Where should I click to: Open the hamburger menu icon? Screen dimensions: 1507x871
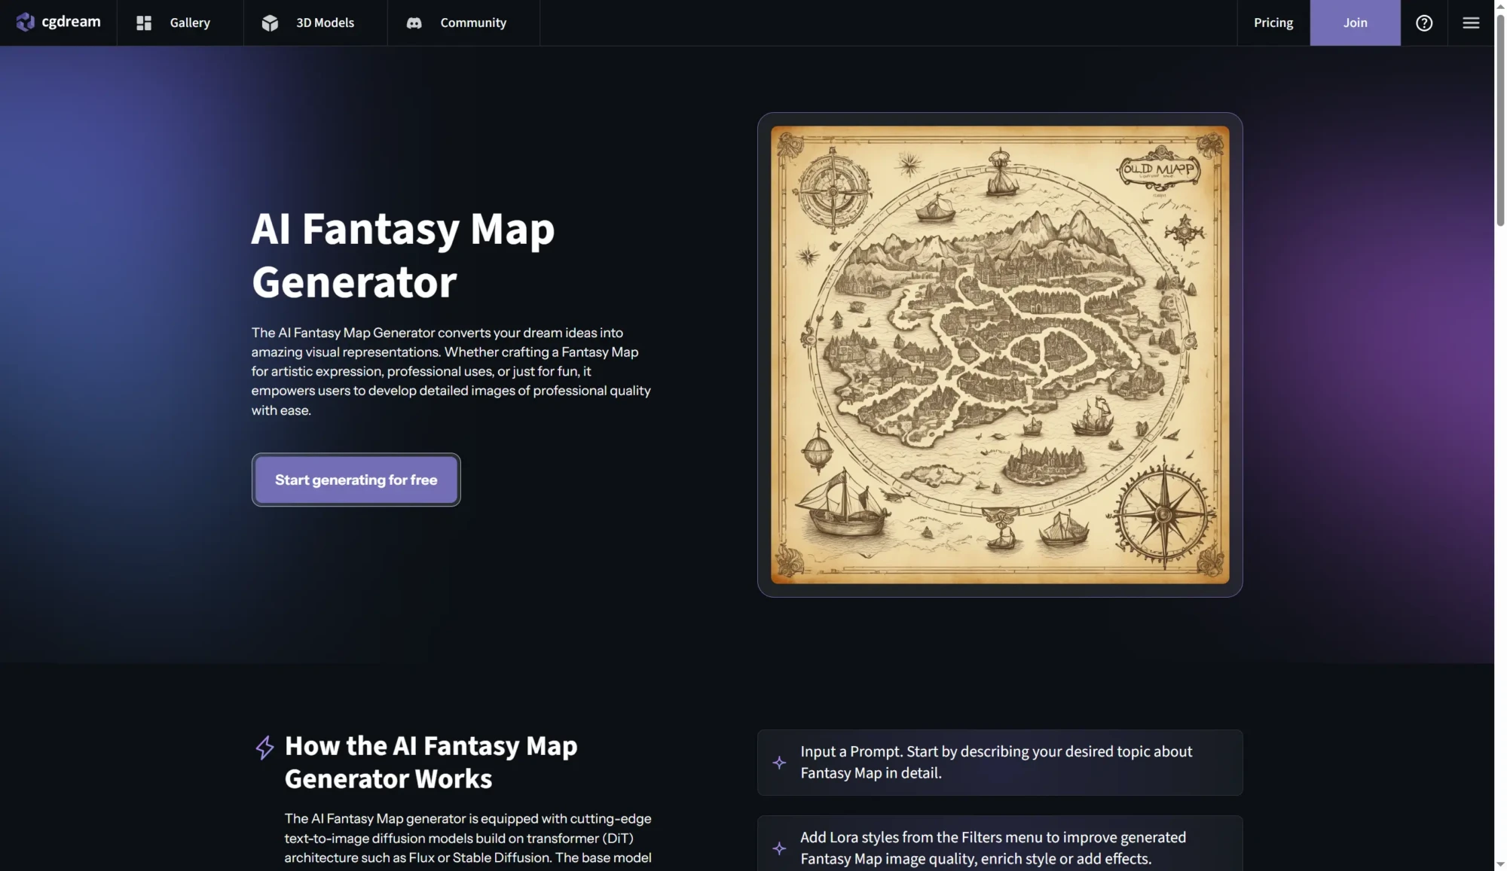1470,23
